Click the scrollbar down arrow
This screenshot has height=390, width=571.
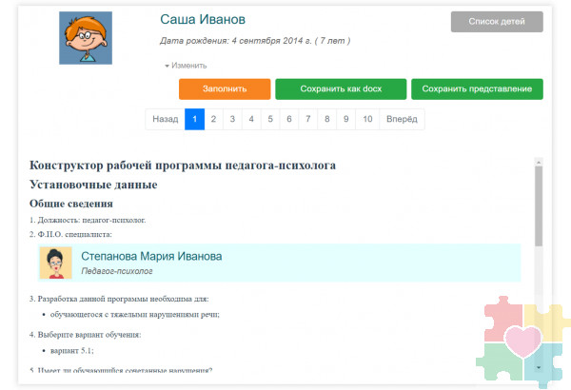click(539, 366)
